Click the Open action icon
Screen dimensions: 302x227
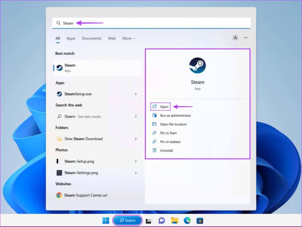[x=154, y=107]
